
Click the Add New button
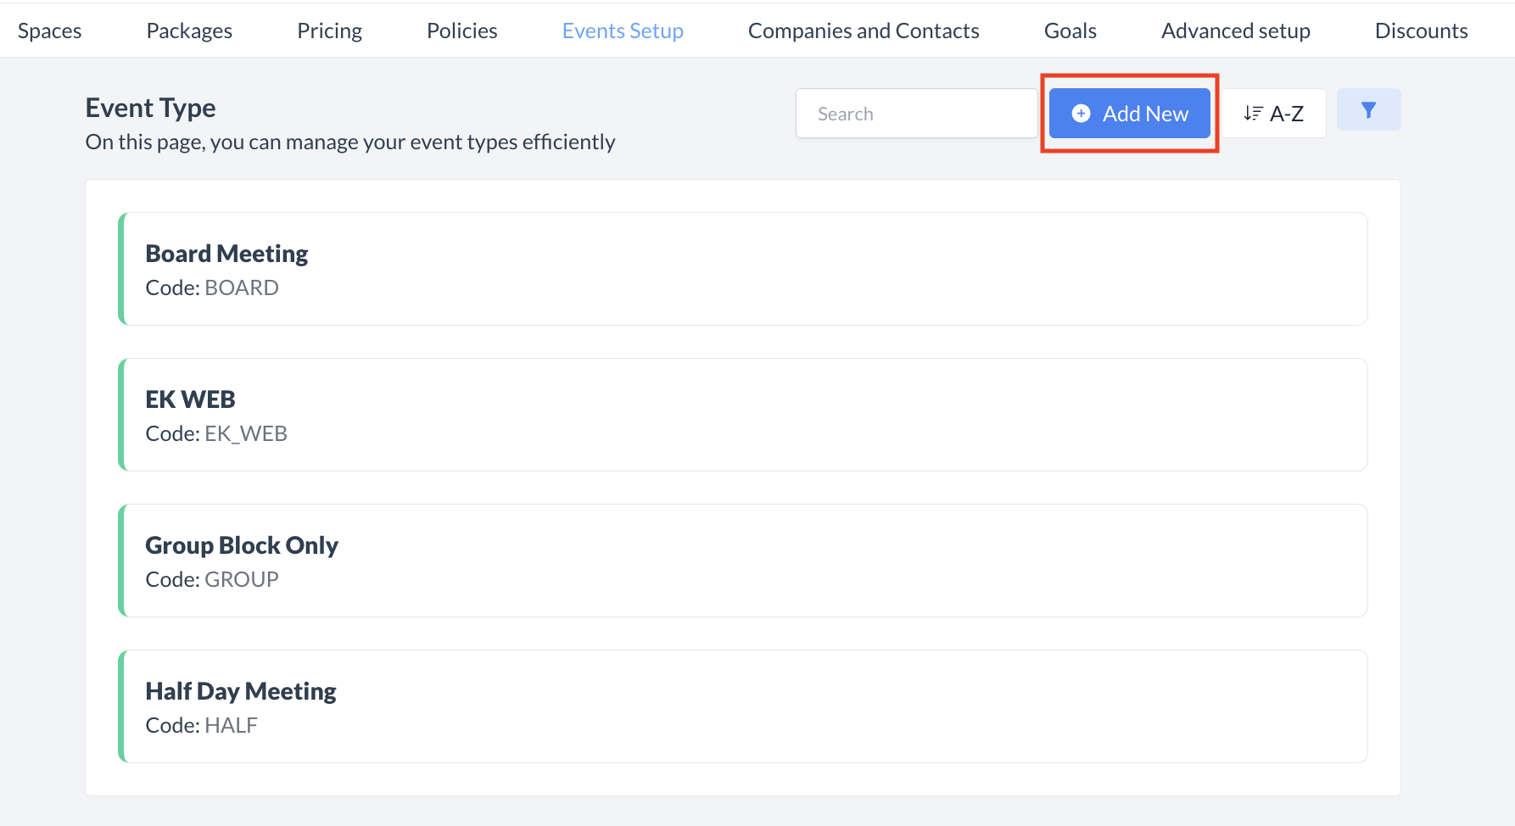[1129, 113]
